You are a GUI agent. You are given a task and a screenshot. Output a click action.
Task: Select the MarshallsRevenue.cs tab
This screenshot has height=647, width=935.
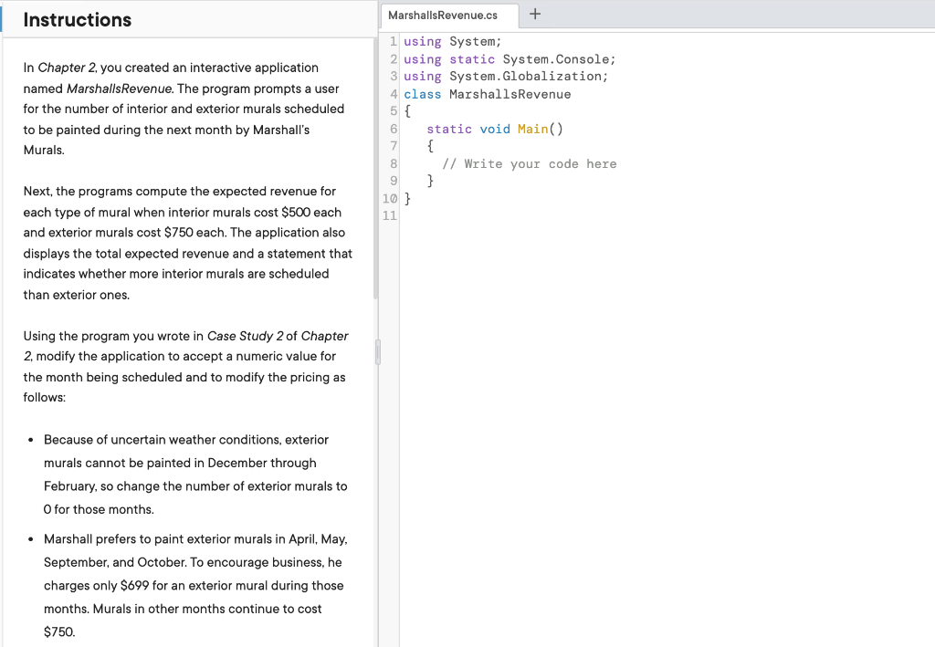[x=446, y=16]
